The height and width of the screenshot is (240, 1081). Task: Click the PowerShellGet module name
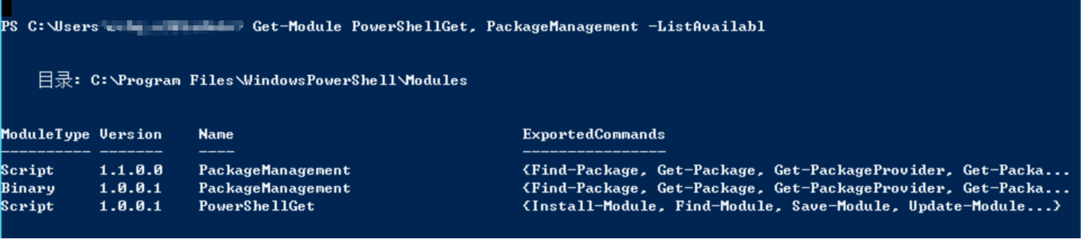pos(257,206)
